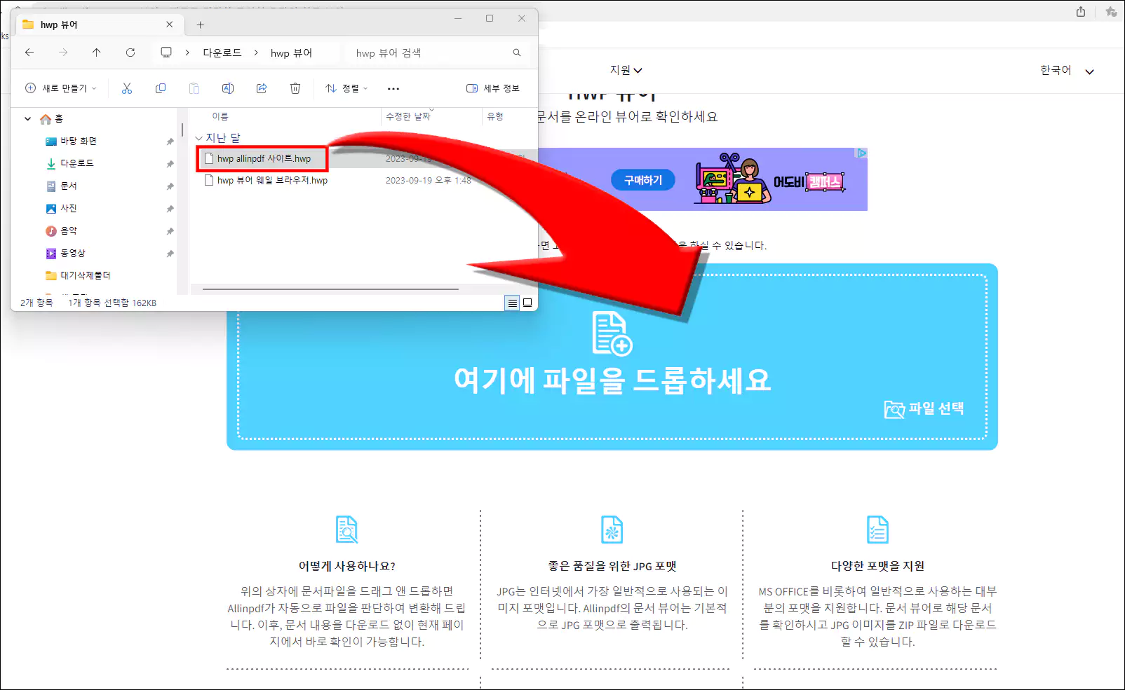Click the Refresh icon in the address bar
The width and height of the screenshot is (1125, 690).
pos(130,53)
